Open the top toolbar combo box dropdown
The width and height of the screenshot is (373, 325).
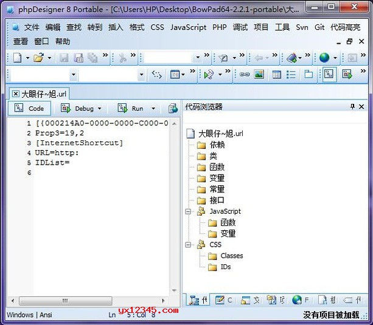pos(198,58)
